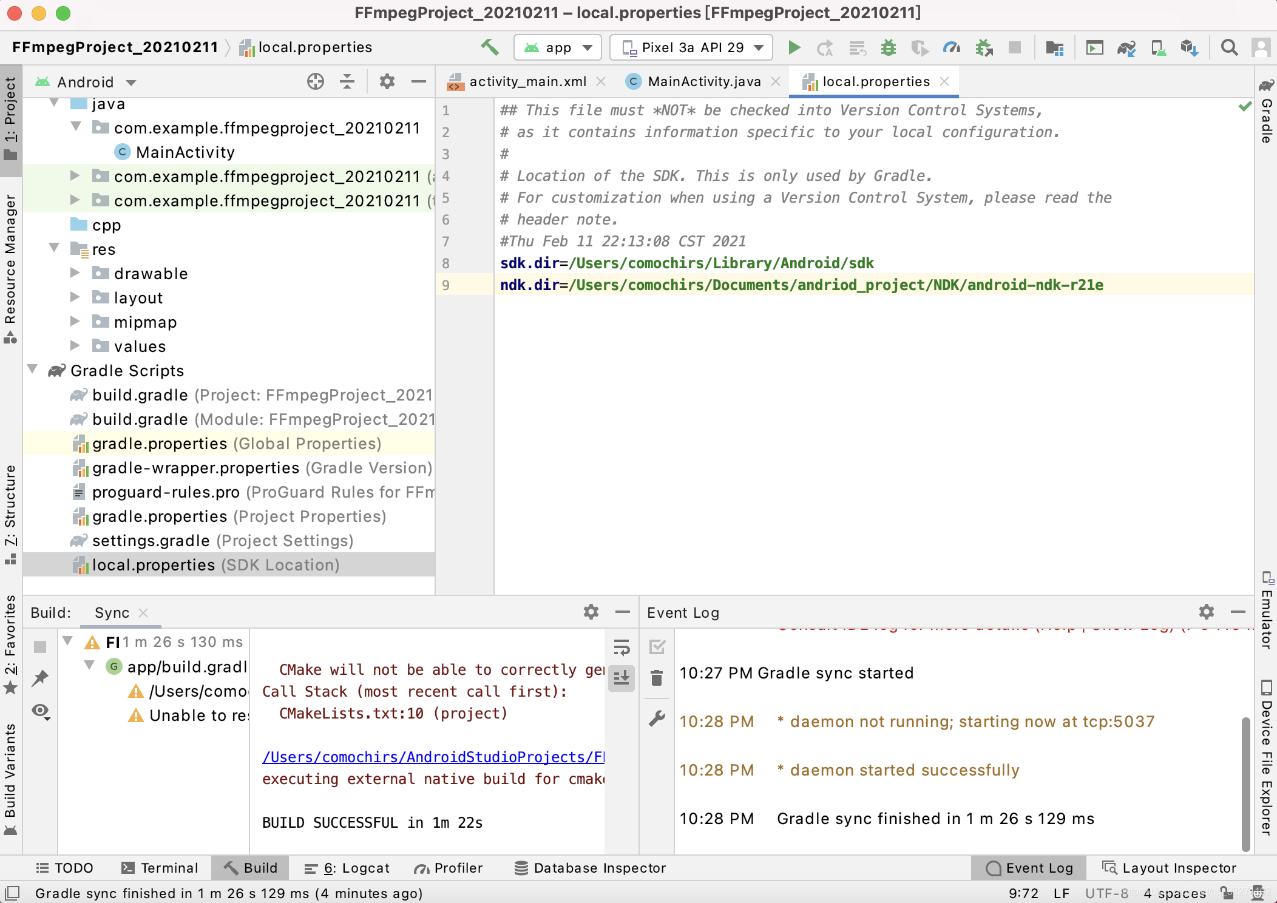Click the UTF-8 encoding status

pyautogui.click(x=1106, y=893)
